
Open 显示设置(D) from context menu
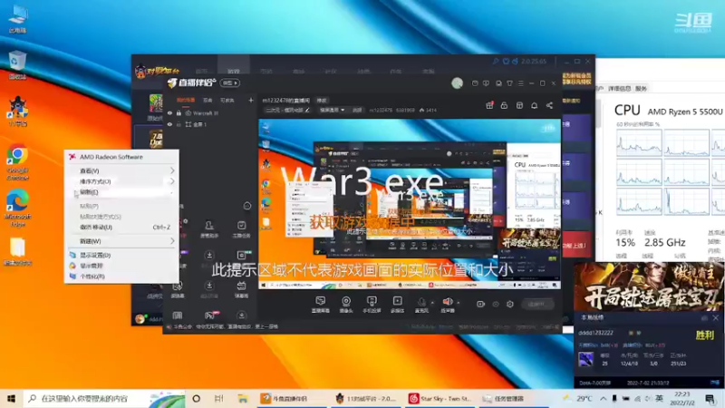[x=121, y=255]
